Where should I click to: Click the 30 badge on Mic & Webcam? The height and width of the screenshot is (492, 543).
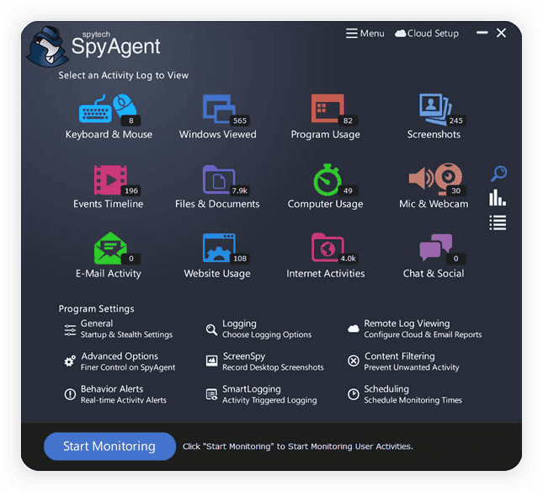click(x=455, y=190)
